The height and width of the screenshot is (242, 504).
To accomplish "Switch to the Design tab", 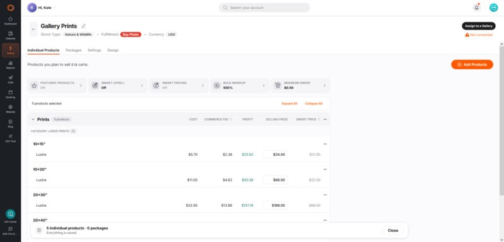I will coord(113,50).
